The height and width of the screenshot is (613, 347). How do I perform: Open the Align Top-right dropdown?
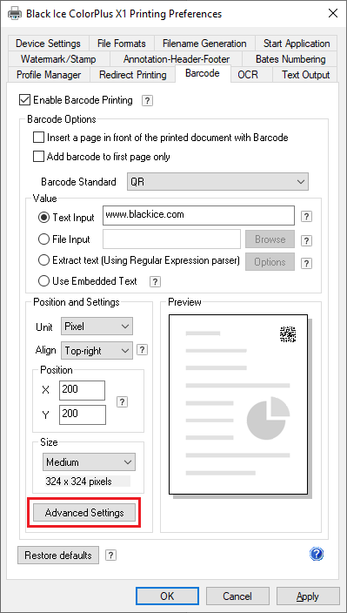(x=97, y=351)
